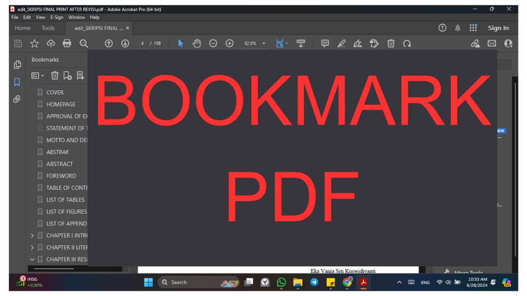
Task: Click the Sign In button
Action: tap(498, 28)
